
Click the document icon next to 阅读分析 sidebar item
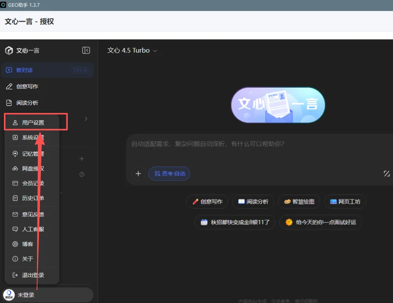point(9,103)
